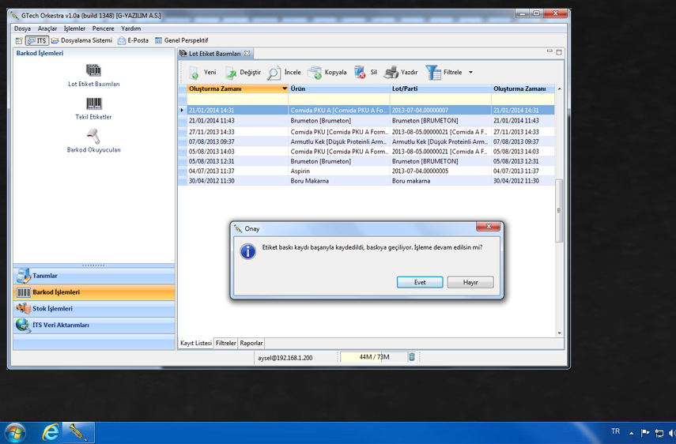Select the Aspirin row
Image resolution: width=676 pixels, height=444 pixels.
[366, 171]
